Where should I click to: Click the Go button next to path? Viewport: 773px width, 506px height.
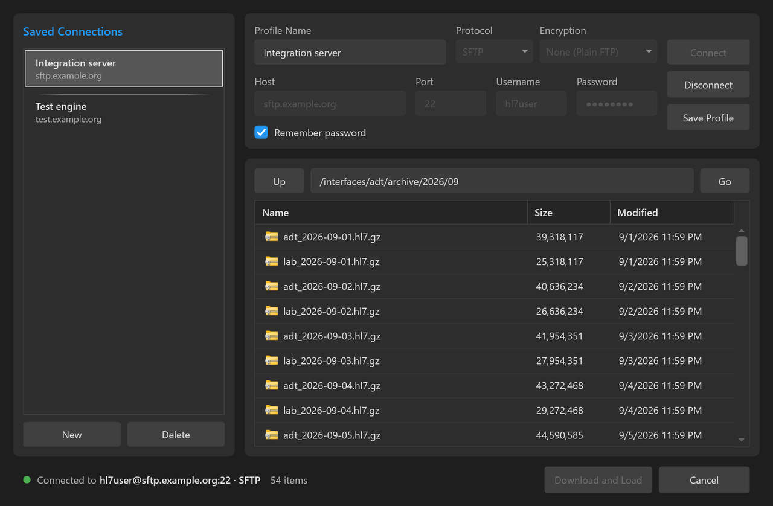tap(725, 181)
